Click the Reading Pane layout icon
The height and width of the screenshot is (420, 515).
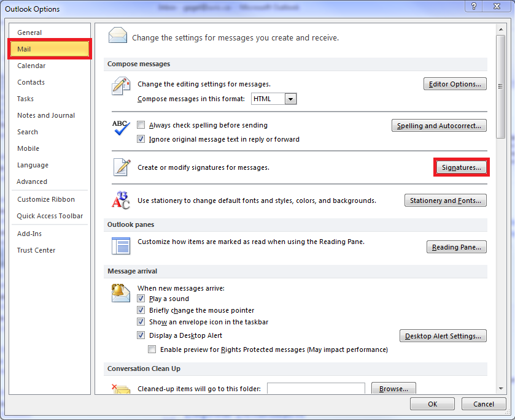click(121, 246)
